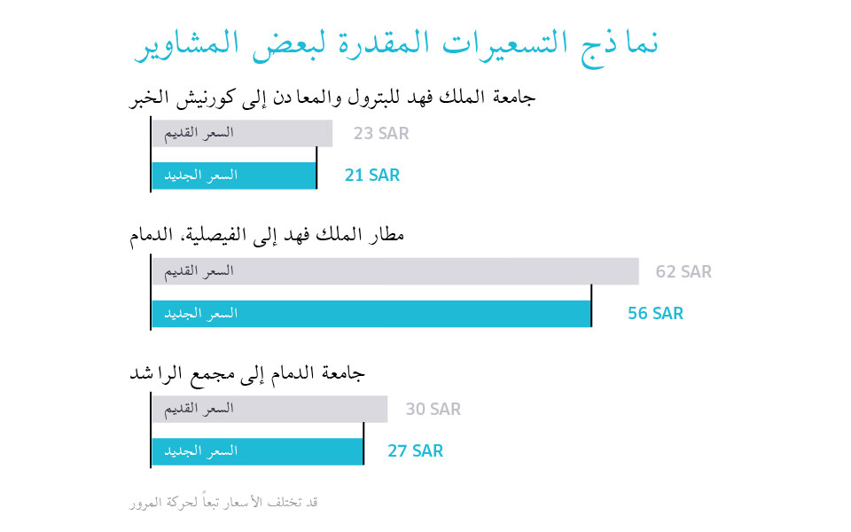The image size is (851, 532).
Task: Click the gray old-price bar beside 62 SAR
Action: point(394,271)
